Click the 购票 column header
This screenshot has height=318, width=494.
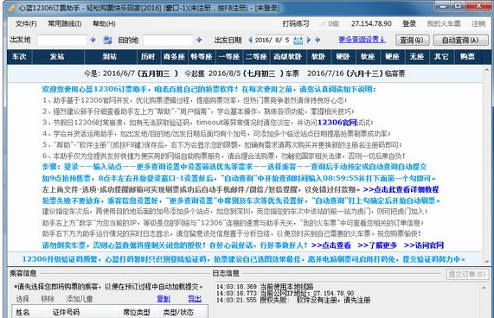coord(467,57)
